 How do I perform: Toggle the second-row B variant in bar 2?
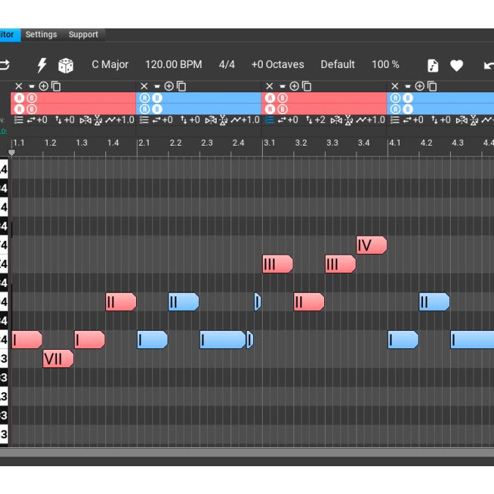(157, 109)
